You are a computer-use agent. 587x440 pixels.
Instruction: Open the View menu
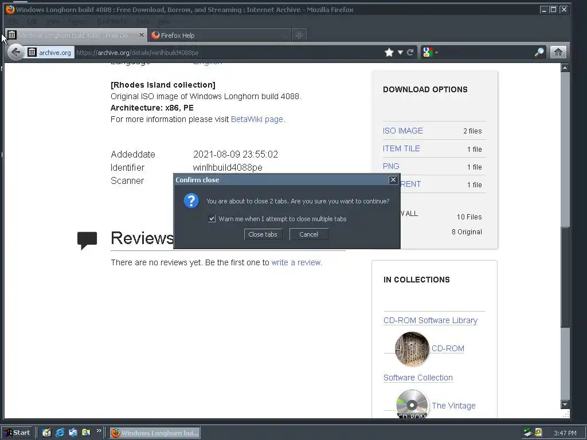click(53, 21)
